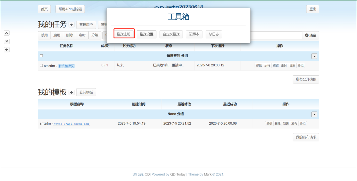Open 推送注册 in the toolbox dialog
Screen dimensions: 357x181
pyautogui.click(x=124, y=34)
